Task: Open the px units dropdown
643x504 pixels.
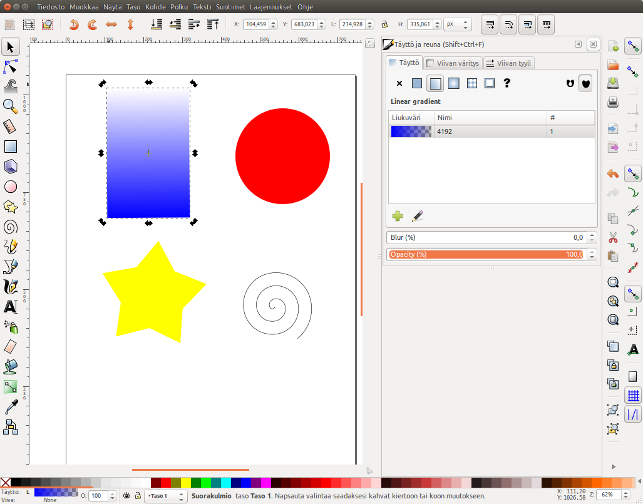Action: (458, 25)
